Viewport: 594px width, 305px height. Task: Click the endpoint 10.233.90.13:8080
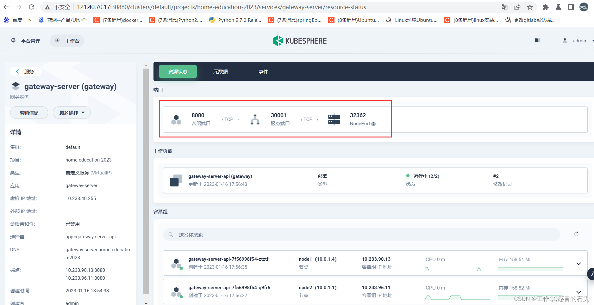(85, 270)
